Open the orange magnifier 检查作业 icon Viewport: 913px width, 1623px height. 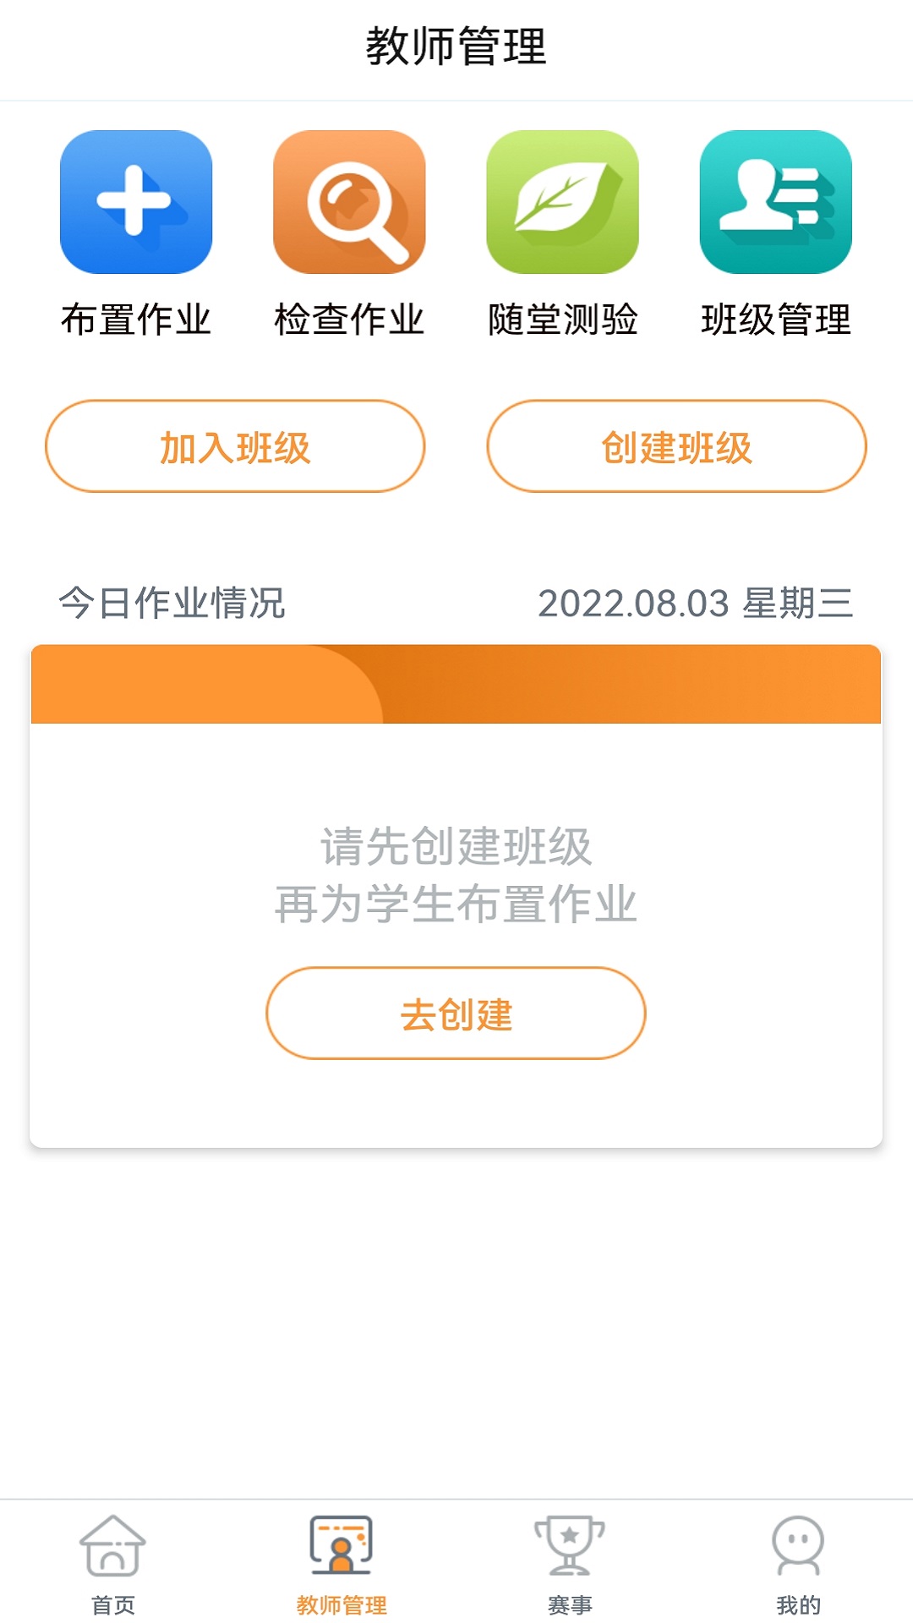[x=349, y=202]
